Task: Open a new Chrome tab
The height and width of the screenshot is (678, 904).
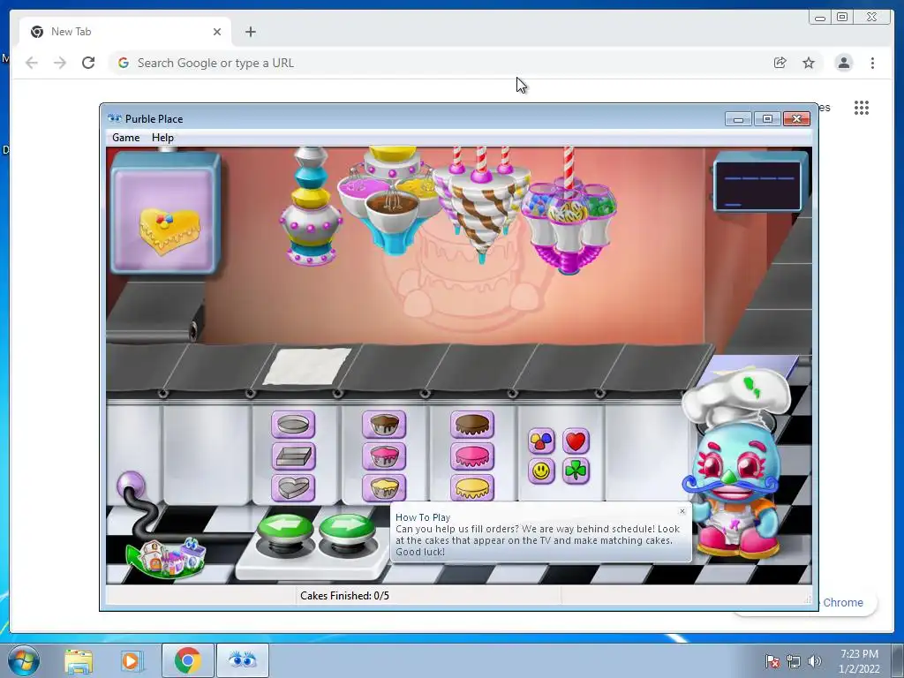Action: pyautogui.click(x=250, y=32)
